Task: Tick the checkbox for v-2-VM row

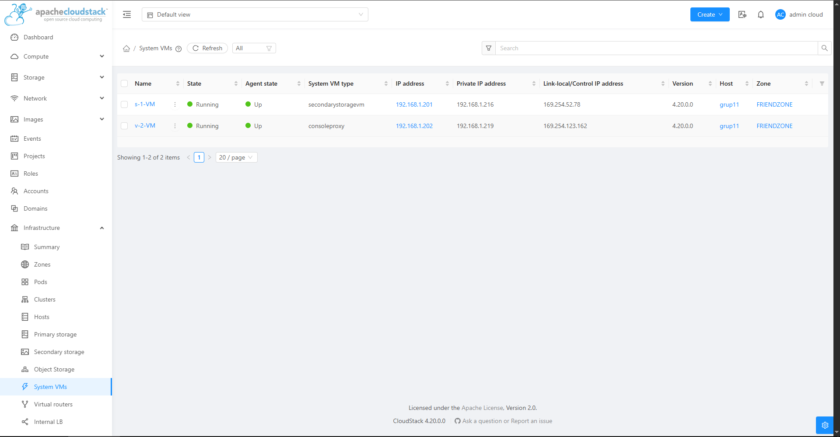Action: tap(124, 126)
